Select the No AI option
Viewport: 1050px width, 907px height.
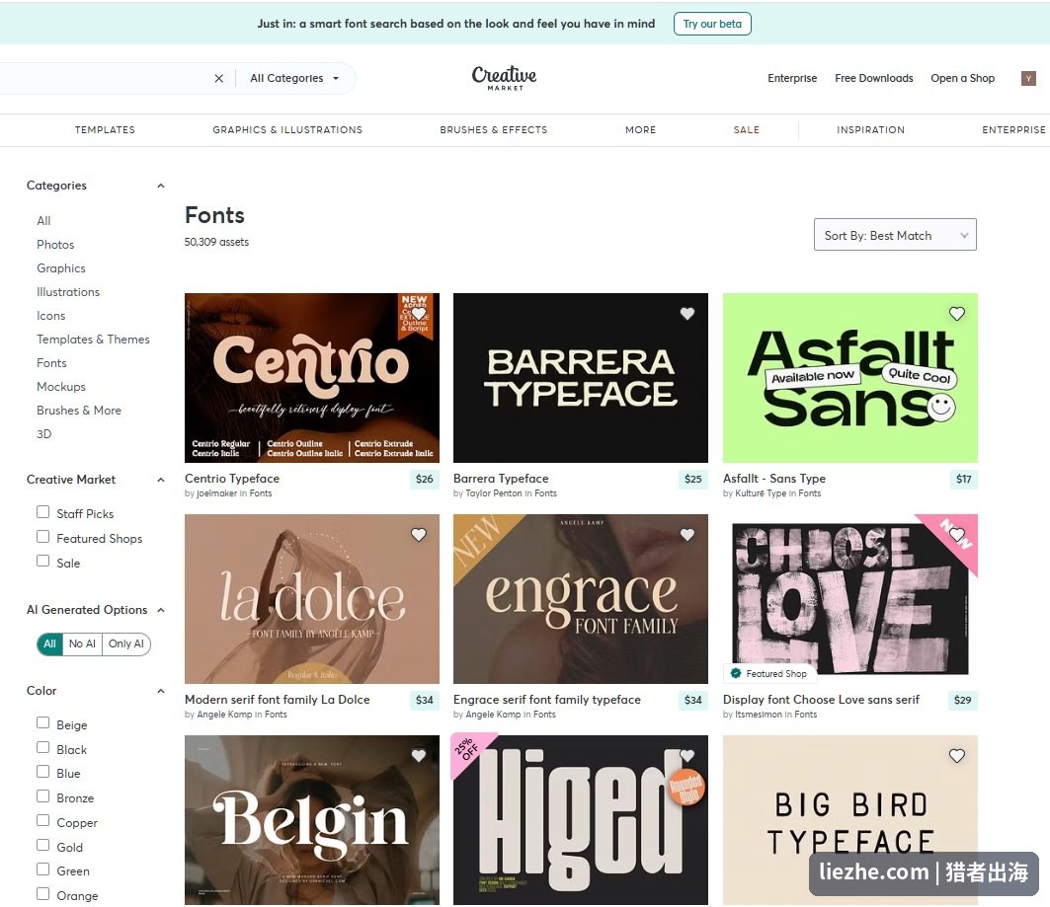coord(82,643)
